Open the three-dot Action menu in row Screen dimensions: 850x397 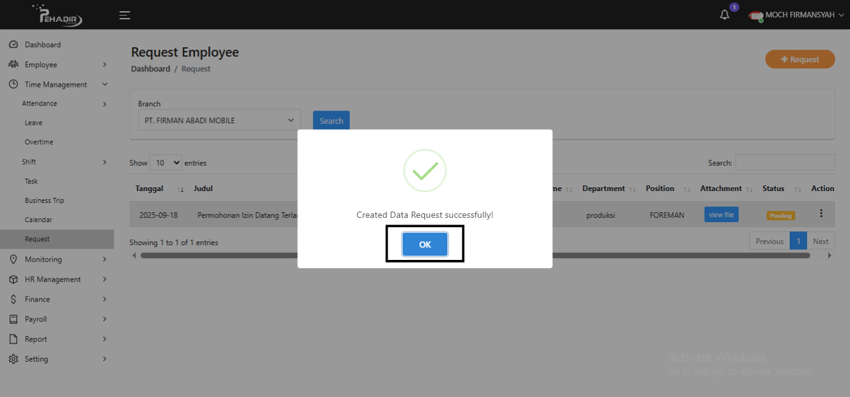[x=821, y=213]
